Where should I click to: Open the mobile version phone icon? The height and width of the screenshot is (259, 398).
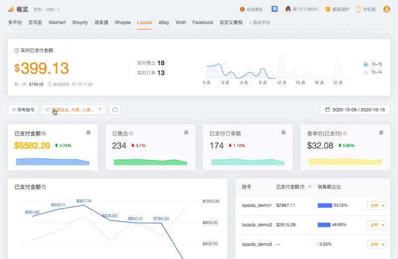coord(358,9)
